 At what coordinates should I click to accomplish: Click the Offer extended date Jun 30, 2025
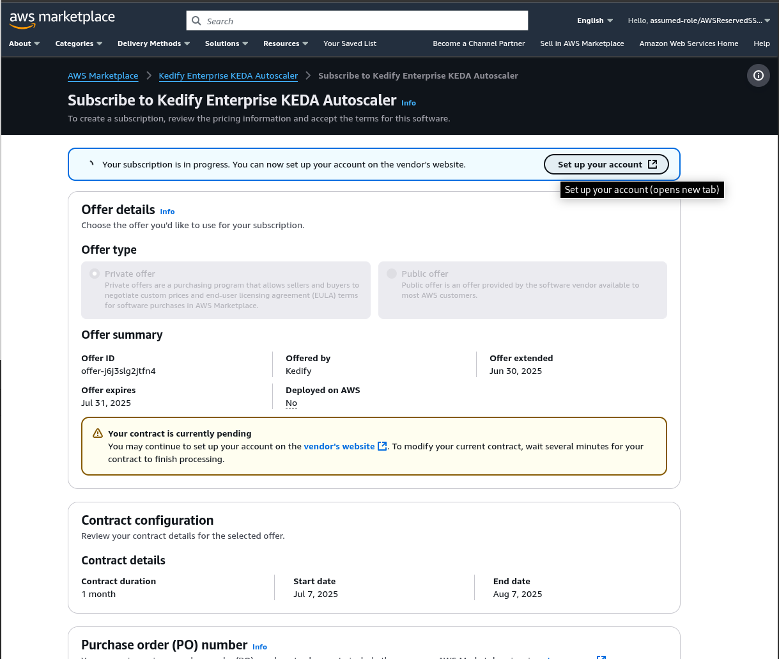(516, 371)
